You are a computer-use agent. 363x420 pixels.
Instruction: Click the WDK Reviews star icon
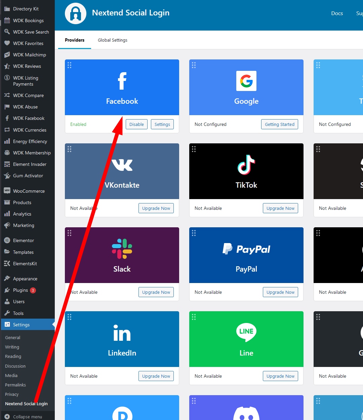[7, 66]
